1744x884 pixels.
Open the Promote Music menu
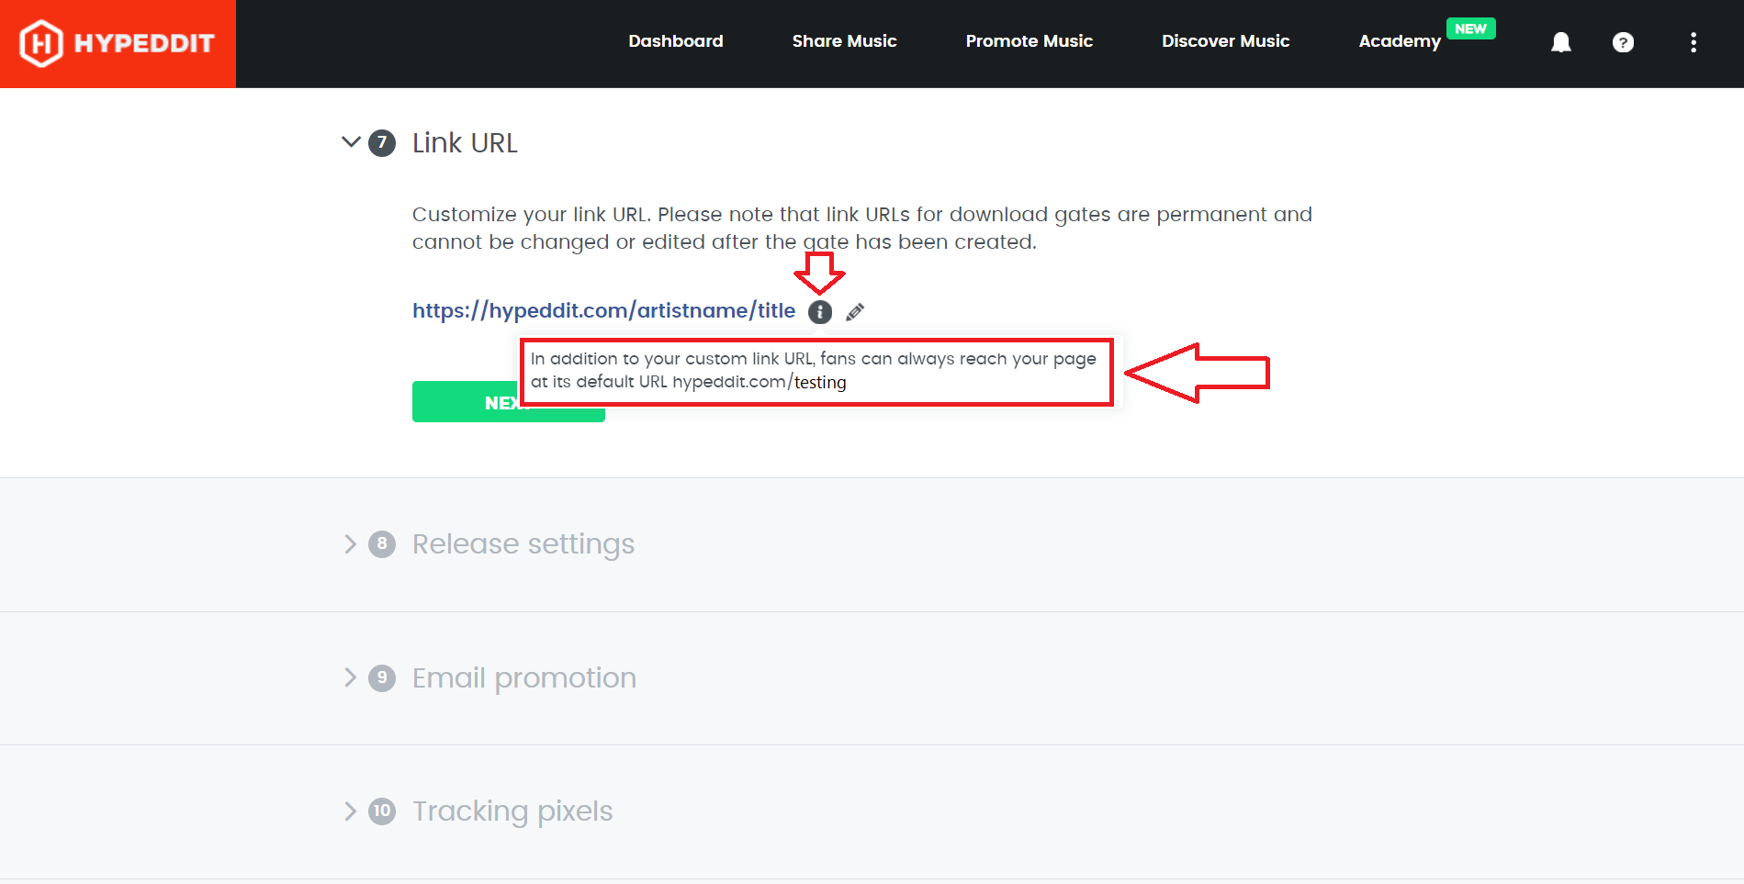tap(1029, 41)
